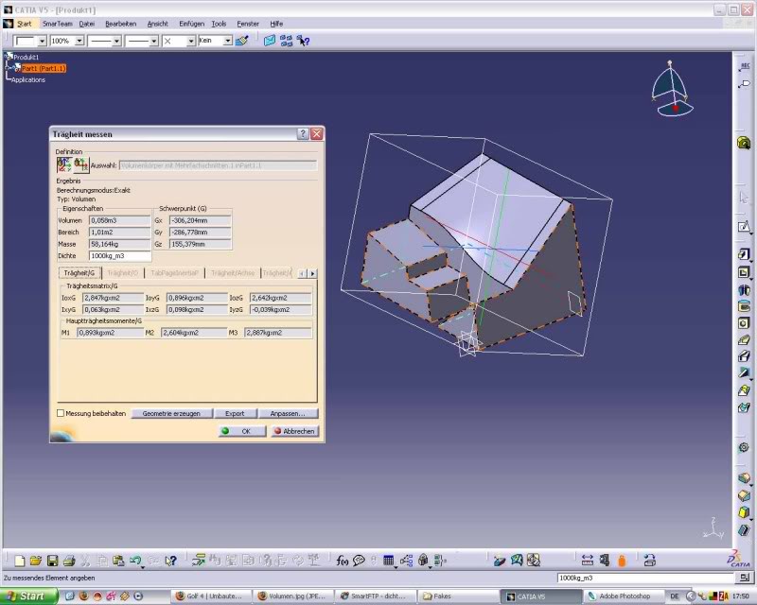Open the color dropdown in graphic properties
Image resolution: width=757 pixels, height=605 pixels.
[42, 41]
